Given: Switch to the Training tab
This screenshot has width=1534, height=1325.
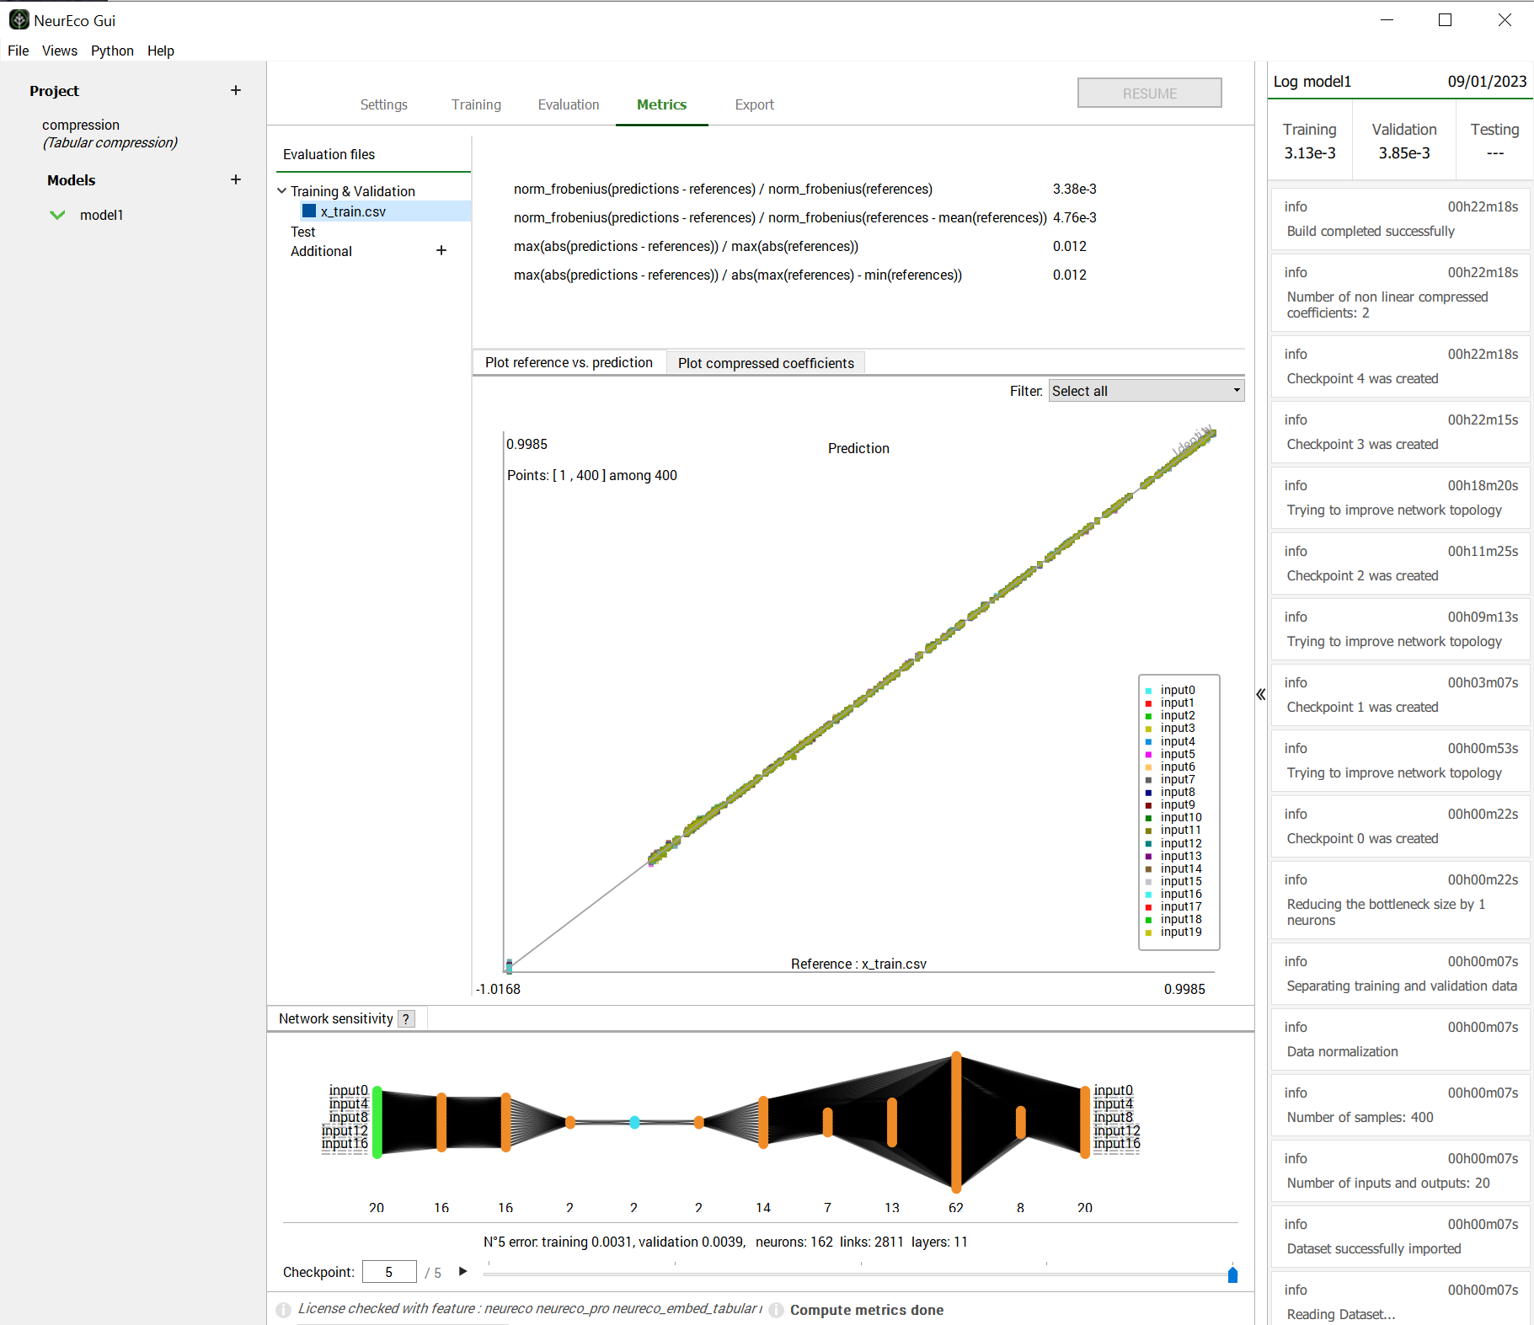Looking at the screenshot, I should (476, 104).
